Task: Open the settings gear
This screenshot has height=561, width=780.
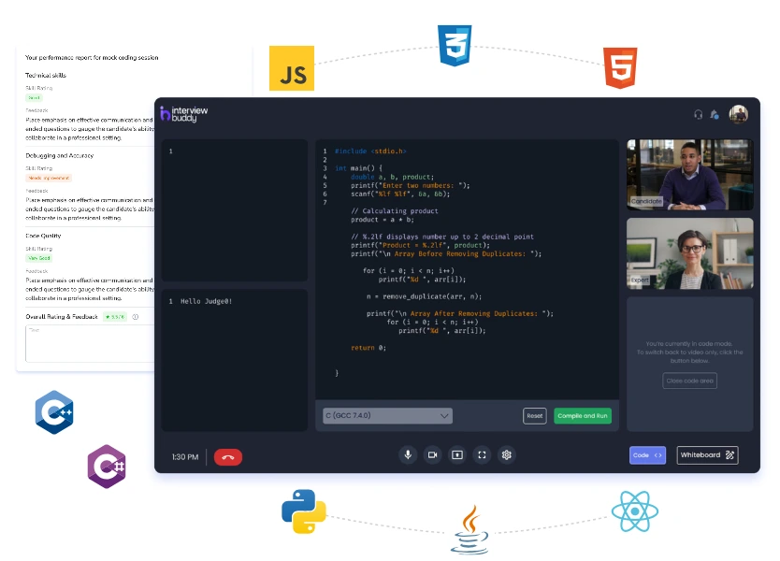Action: point(507,455)
